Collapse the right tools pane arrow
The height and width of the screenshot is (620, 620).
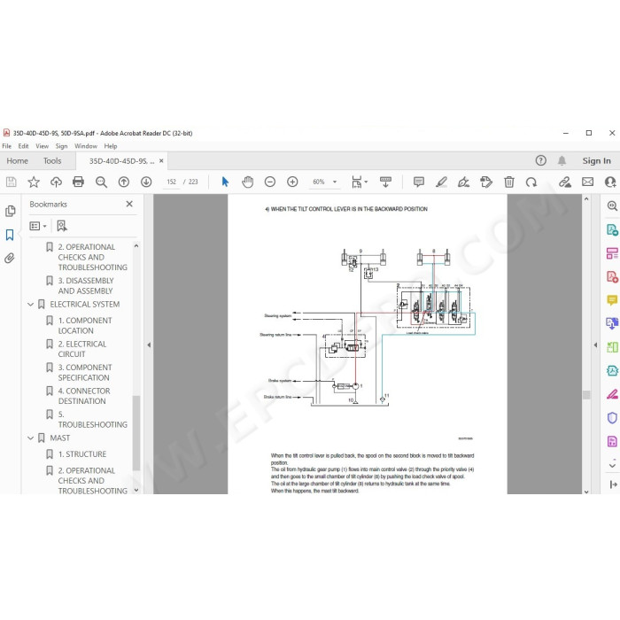tap(595, 345)
